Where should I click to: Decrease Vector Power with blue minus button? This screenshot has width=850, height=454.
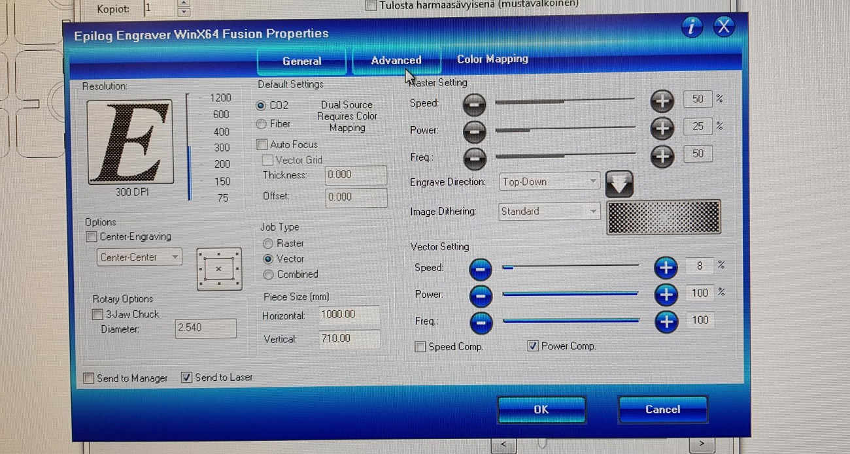tap(481, 296)
